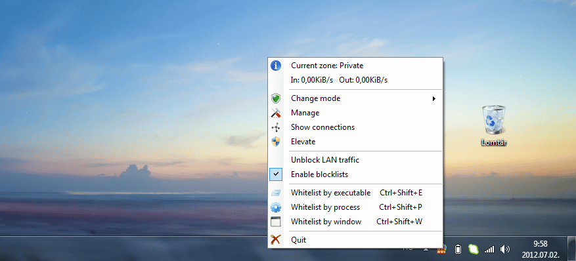
Task: Click the speaker volume tray icon
Action: pyautogui.click(x=505, y=249)
